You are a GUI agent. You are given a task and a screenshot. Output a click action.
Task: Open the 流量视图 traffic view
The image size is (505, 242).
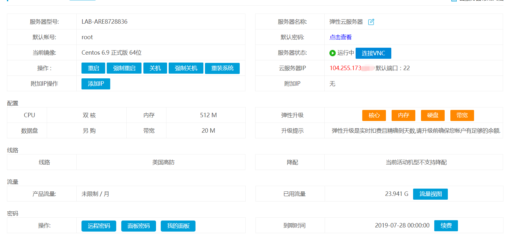(x=430, y=194)
